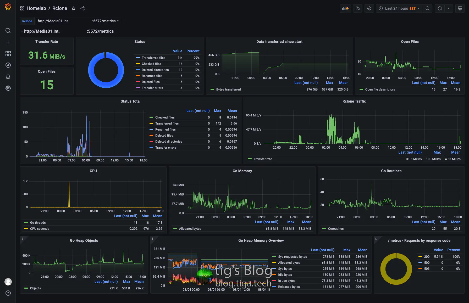This screenshot has height=303, width=469.
Task: Open the Go Routines panel title menu
Action: click(x=391, y=171)
